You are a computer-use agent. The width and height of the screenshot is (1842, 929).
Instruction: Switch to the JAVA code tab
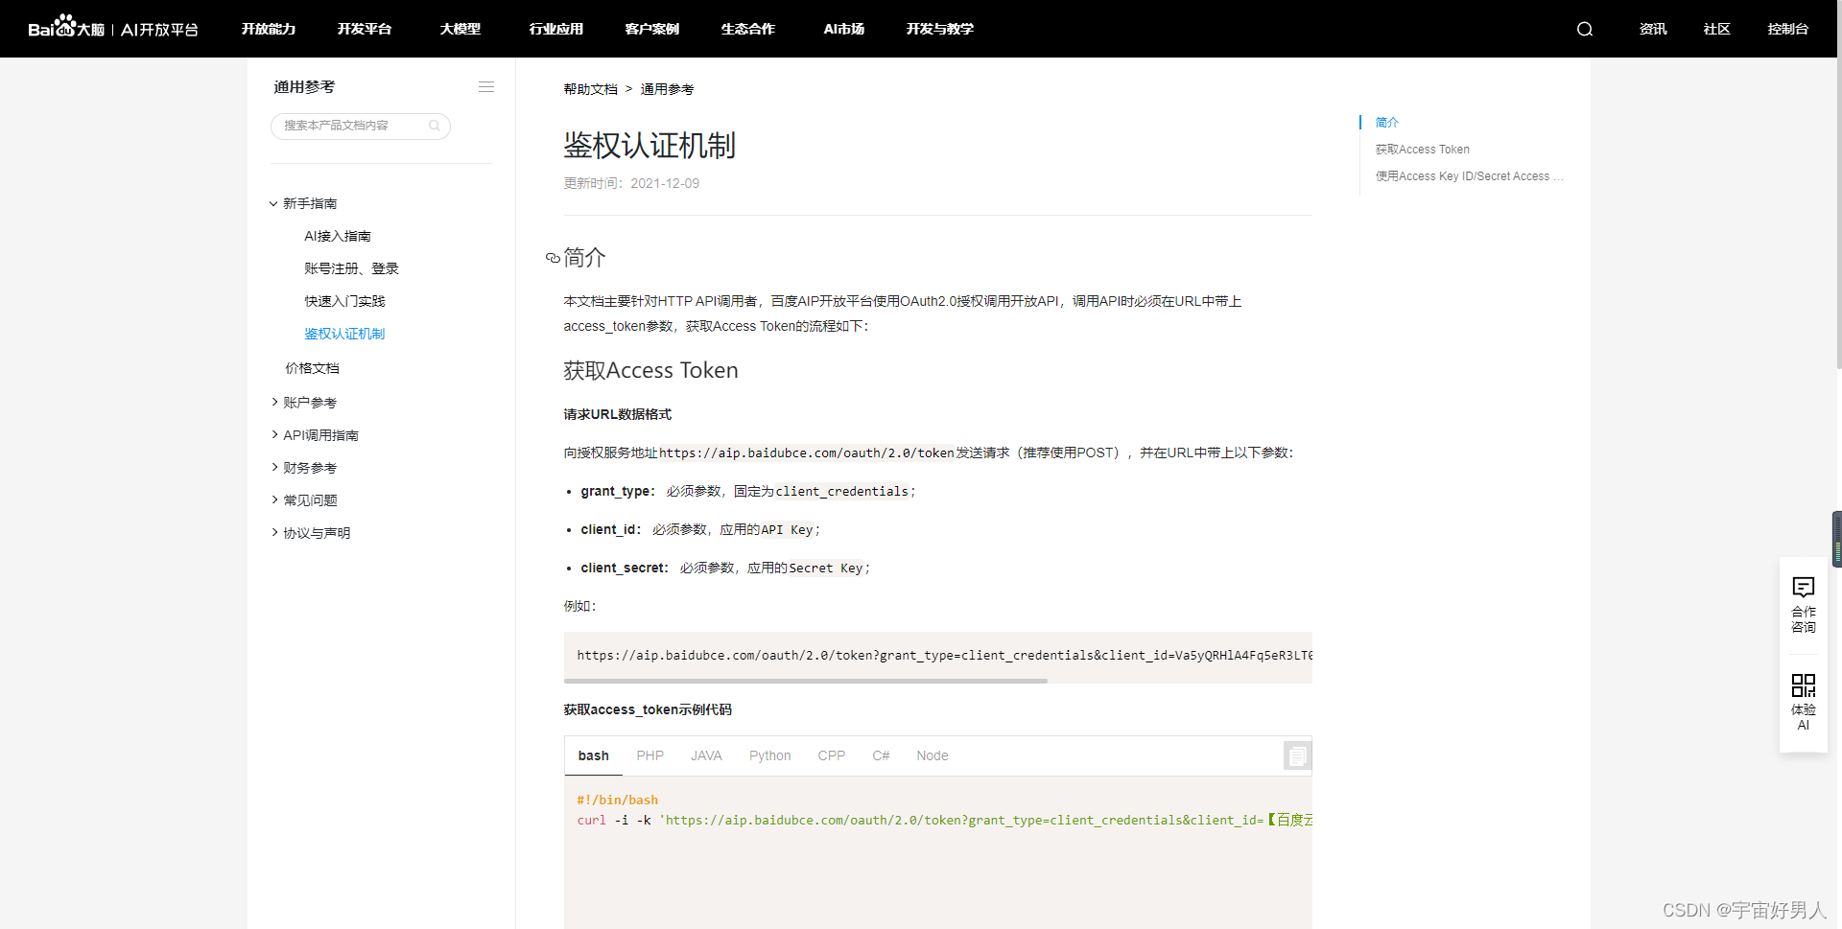707,755
